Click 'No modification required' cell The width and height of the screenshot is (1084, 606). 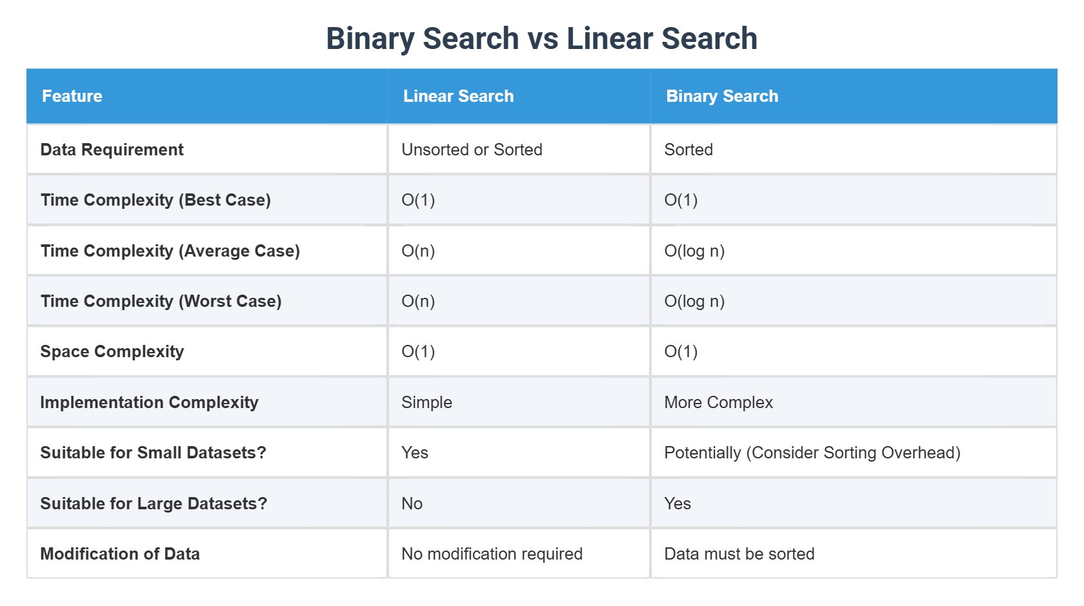point(492,554)
